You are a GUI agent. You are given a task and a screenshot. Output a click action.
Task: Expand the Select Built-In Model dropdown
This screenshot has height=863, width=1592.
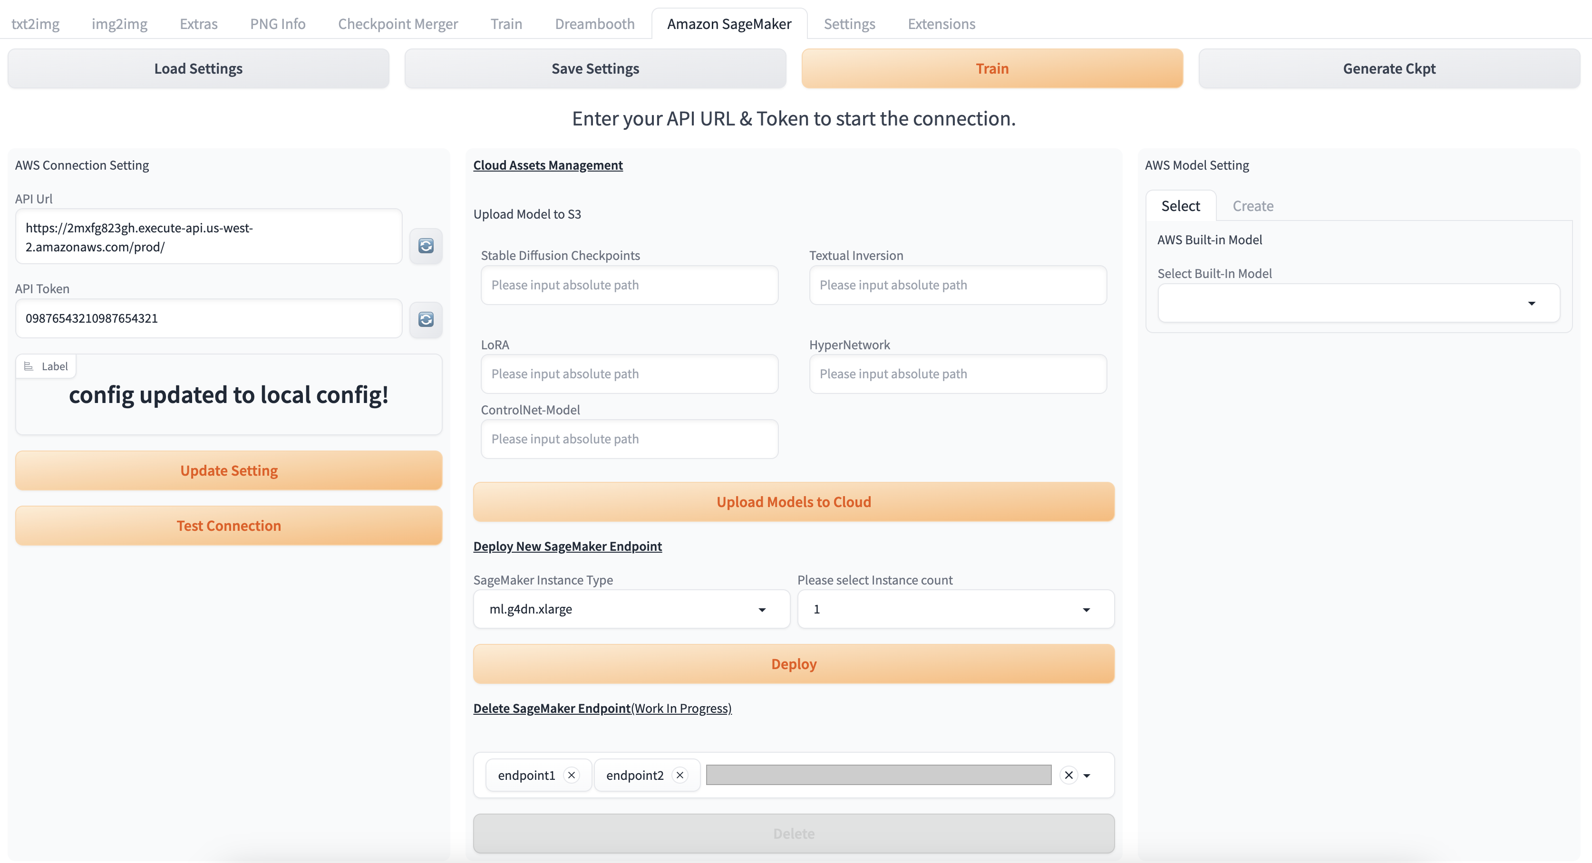point(1358,303)
